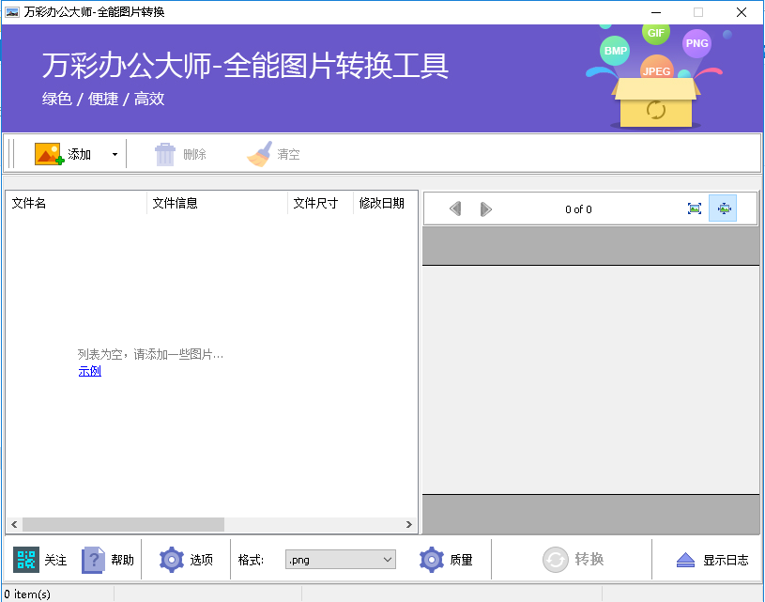
Task: Open quality settings via the 质量 gear icon
Action: point(432,560)
